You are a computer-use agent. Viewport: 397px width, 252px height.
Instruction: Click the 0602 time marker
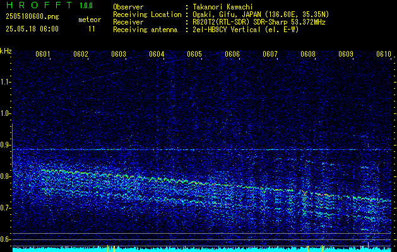(x=81, y=54)
